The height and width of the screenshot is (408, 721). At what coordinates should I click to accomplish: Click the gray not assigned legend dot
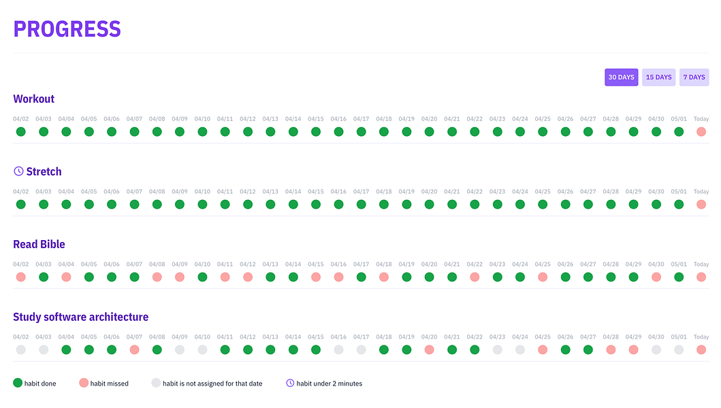click(x=156, y=383)
